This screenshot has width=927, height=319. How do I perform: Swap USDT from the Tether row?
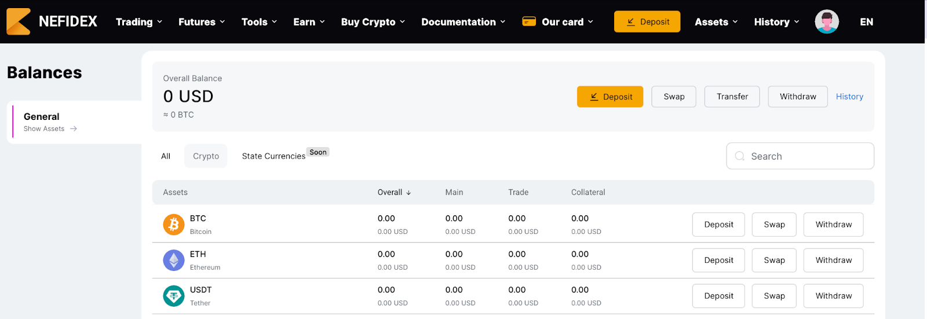coord(774,296)
